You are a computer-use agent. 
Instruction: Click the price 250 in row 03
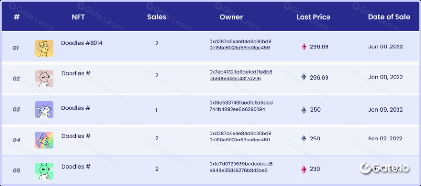coord(315,110)
